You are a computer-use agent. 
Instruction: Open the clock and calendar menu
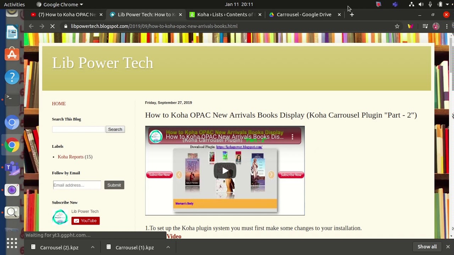239,4
